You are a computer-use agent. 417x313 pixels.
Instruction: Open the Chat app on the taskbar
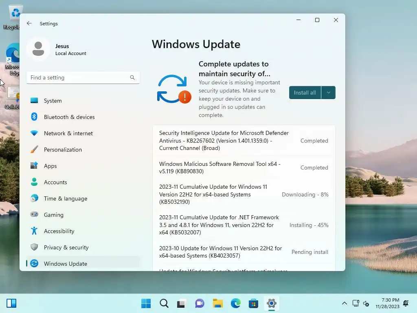(x=200, y=303)
